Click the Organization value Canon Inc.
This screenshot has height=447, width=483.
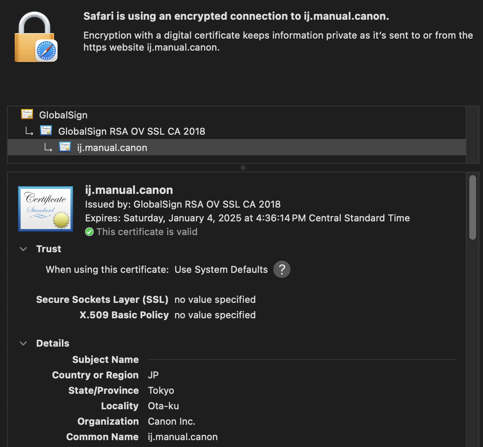(x=171, y=421)
